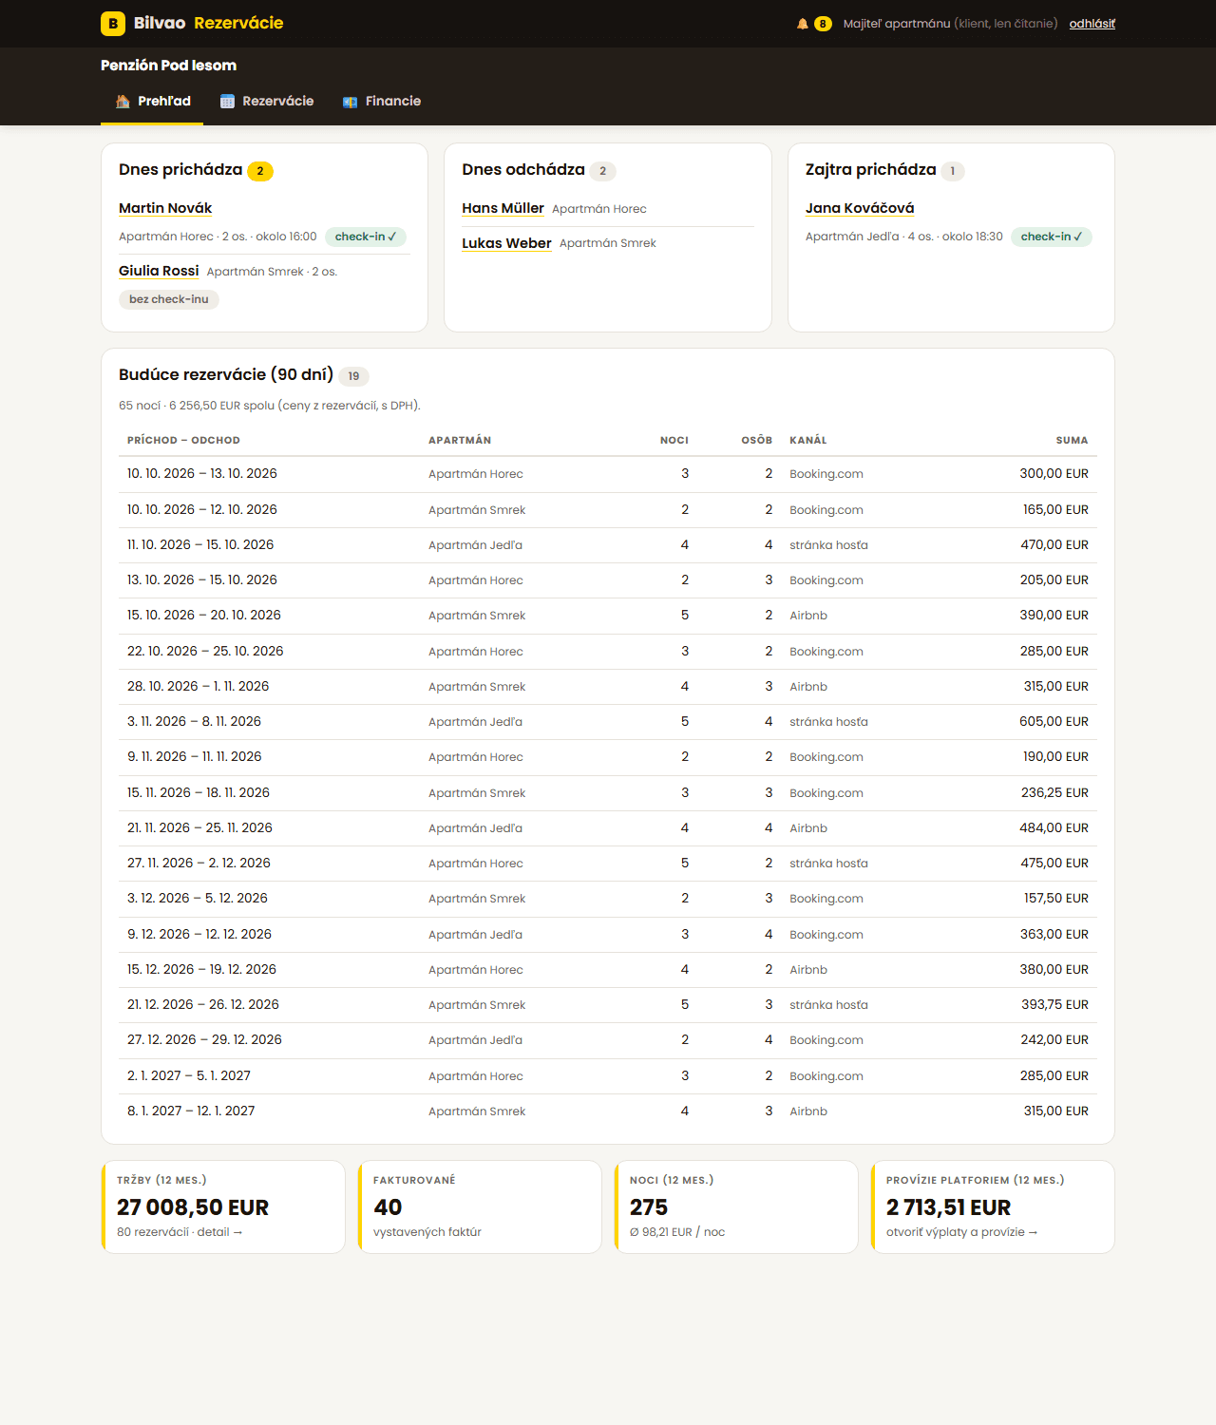
Task: Click the Fakturované count 40
Action: coord(388,1207)
